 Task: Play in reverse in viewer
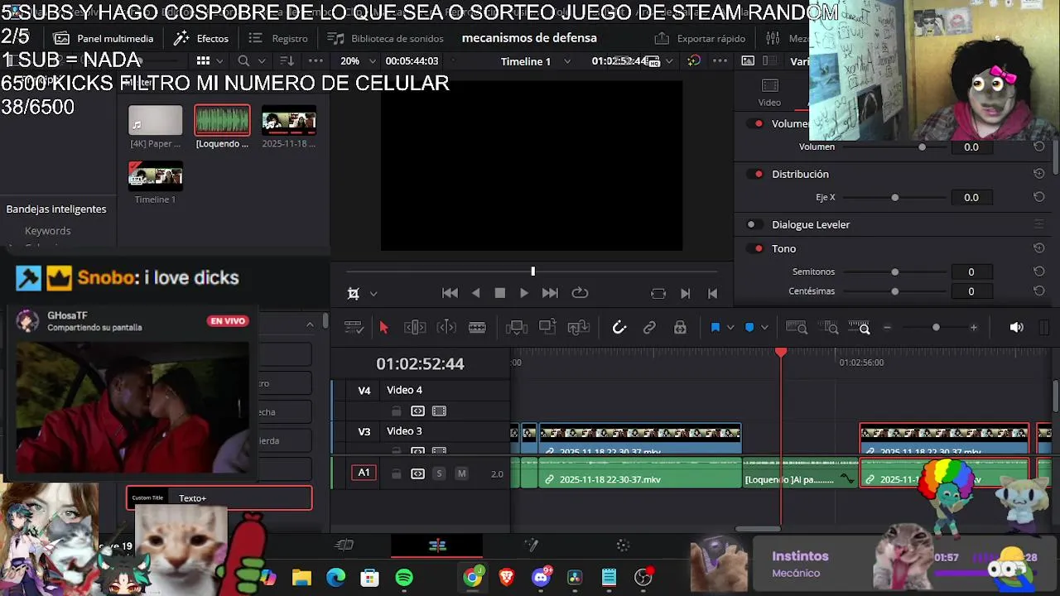pos(475,293)
